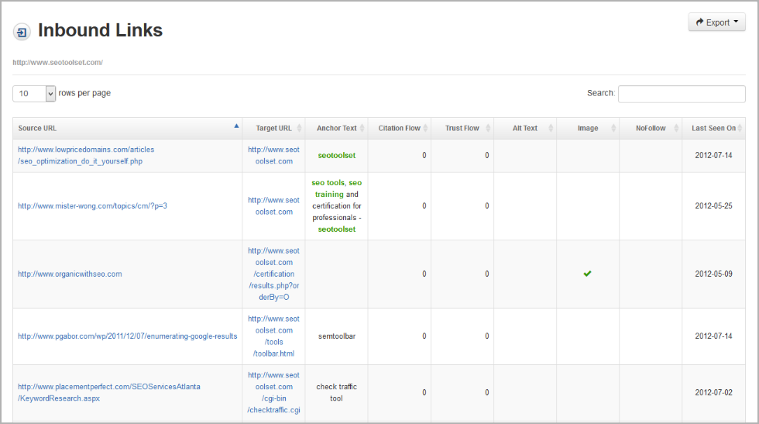Sort table by NoFollow column
The image size is (759, 424).
pyautogui.click(x=651, y=129)
